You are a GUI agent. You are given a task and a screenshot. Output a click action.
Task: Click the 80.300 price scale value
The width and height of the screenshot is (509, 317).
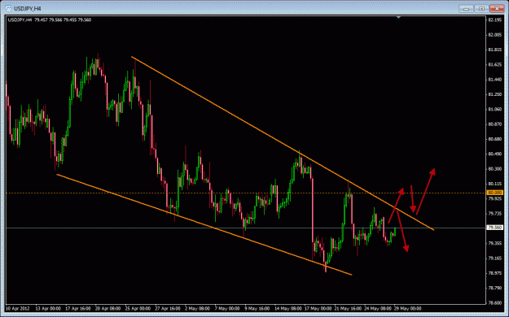(495, 169)
